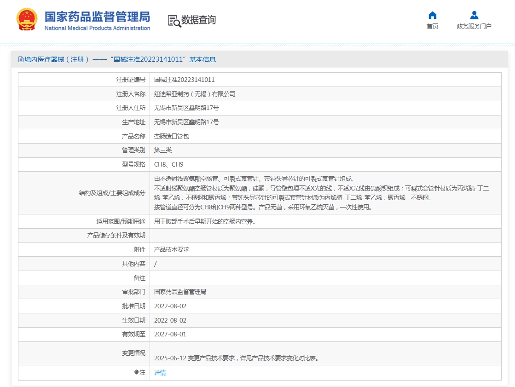515x387 pixels.
Task: Click model value CH8、CH9
Action: 169,164
